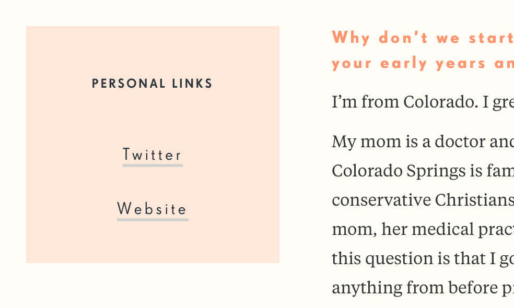514x308 pixels.
Task: Click the word "anything" in the last line
Action: (x=361, y=288)
